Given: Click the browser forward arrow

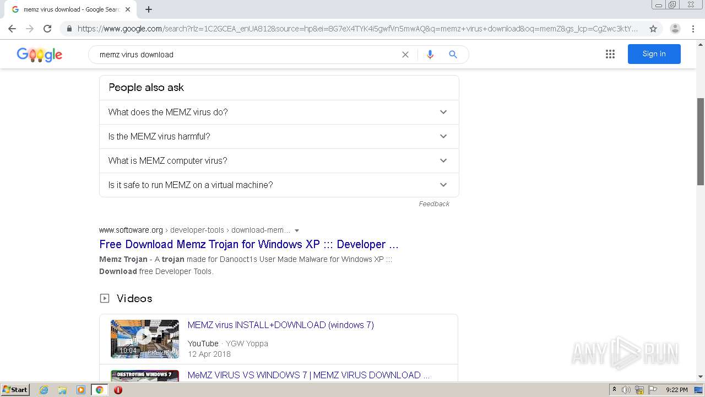Looking at the screenshot, I should [30, 29].
